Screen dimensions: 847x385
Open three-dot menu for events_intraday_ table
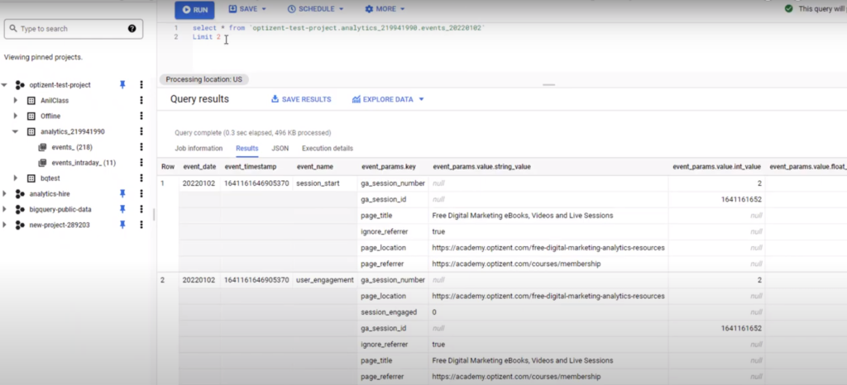pos(141,163)
